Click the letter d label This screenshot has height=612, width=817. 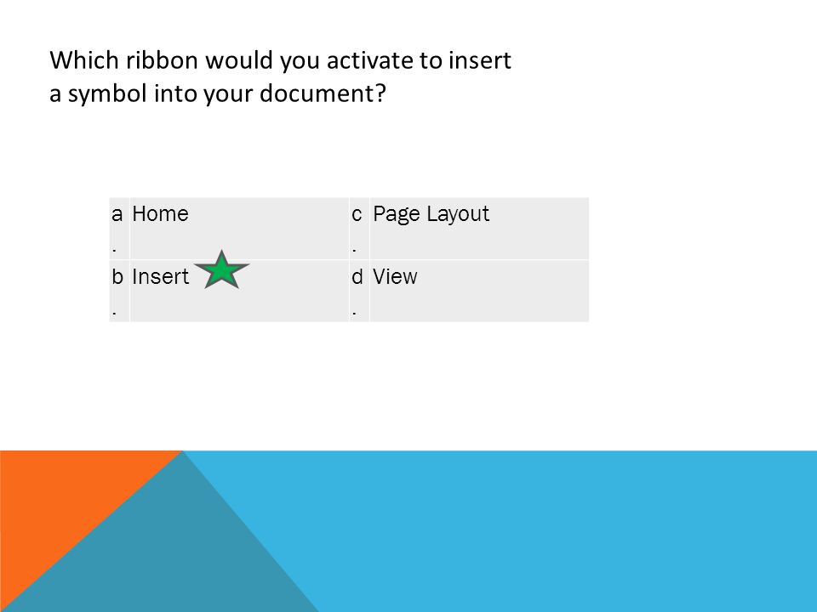357,276
